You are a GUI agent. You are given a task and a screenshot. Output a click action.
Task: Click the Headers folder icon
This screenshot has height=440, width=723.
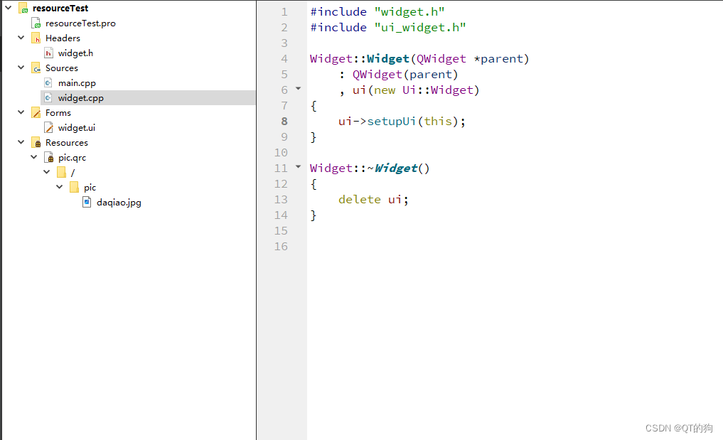(36, 38)
